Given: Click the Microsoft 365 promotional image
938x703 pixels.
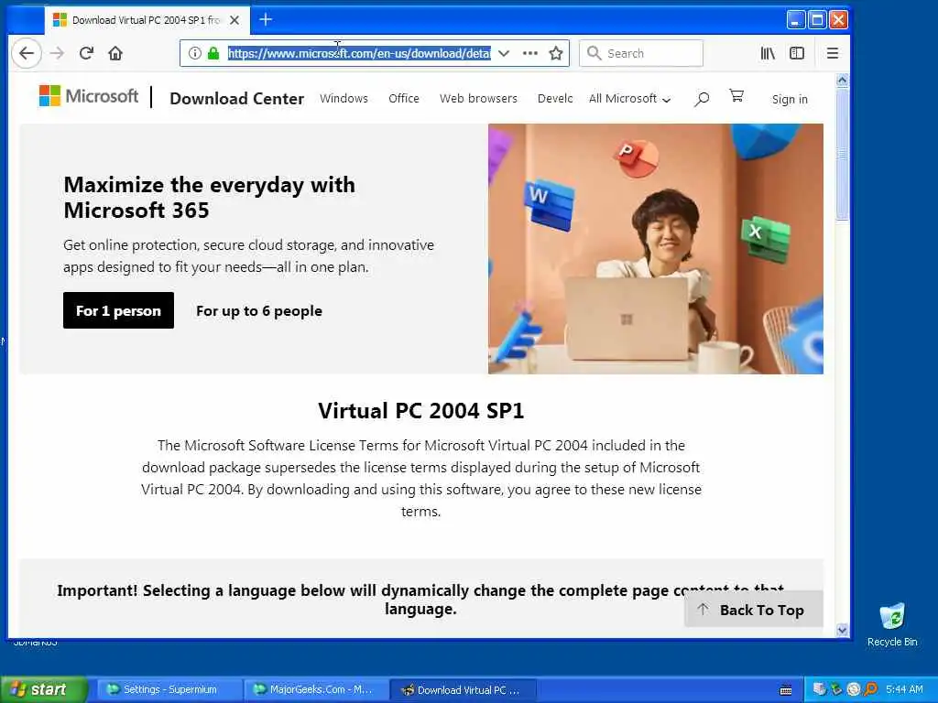Looking at the screenshot, I should pyautogui.click(x=656, y=249).
